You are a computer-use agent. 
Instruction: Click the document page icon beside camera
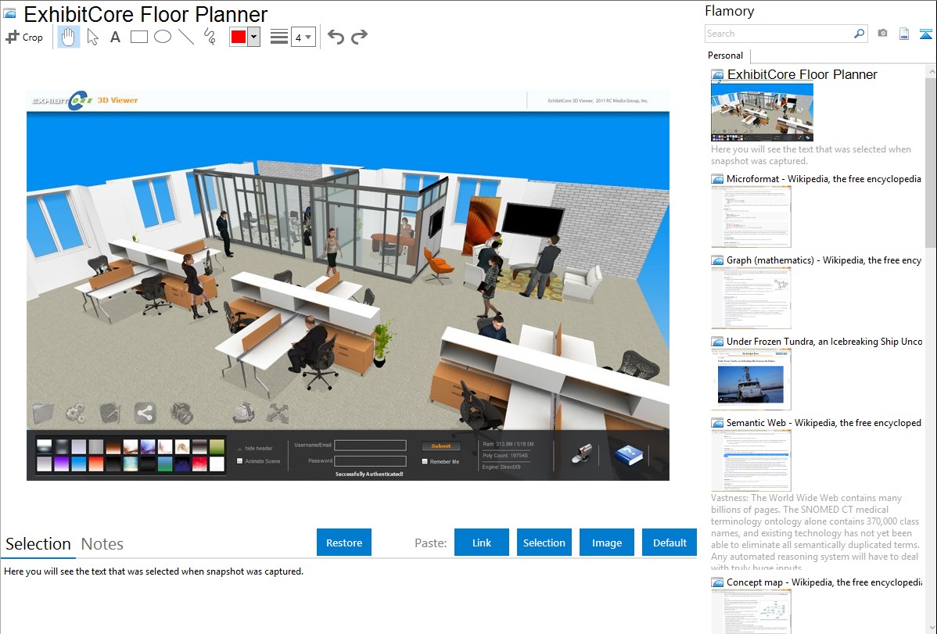(x=904, y=34)
